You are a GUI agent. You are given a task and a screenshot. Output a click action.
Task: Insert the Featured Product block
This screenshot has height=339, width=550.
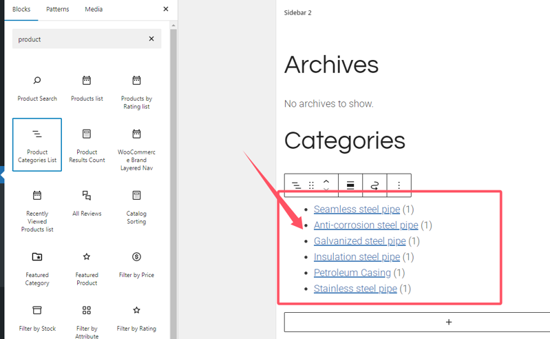click(x=87, y=269)
